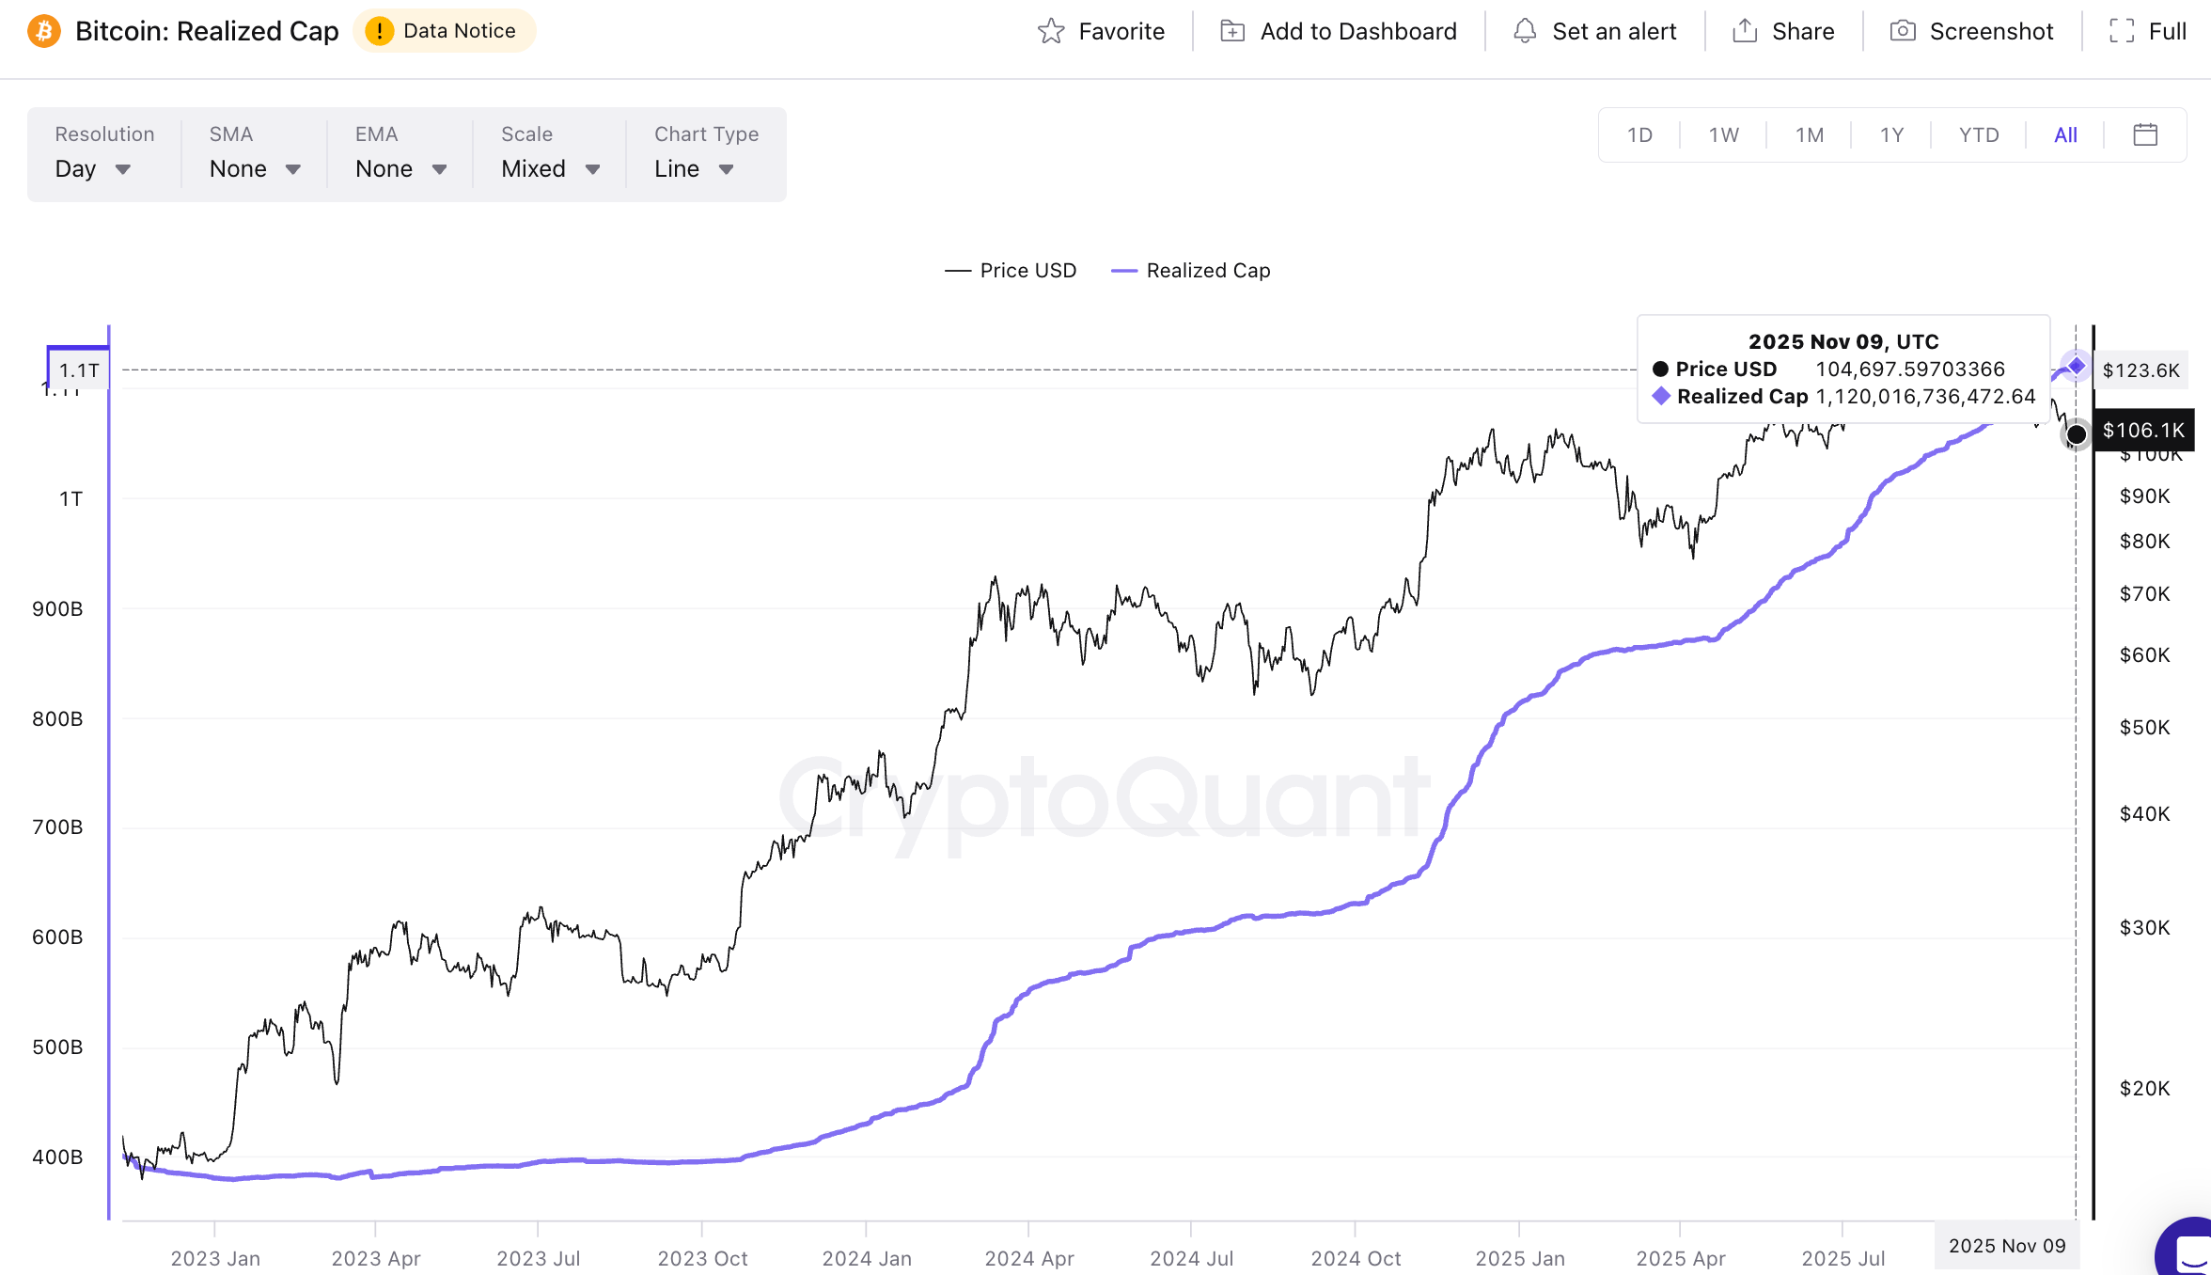Image resolution: width=2211 pixels, height=1275 pixels.
Task: Toggle the YTD time range
Action: click(1977, 134)
